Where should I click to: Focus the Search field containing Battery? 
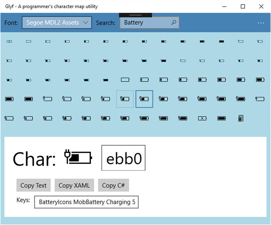[x=150, y=23]
